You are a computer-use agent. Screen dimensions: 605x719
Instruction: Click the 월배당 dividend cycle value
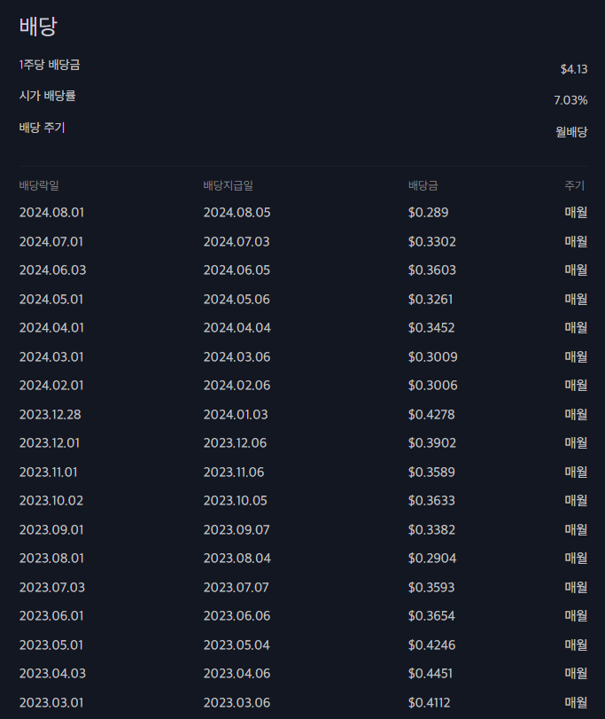[x=571, y=132]
